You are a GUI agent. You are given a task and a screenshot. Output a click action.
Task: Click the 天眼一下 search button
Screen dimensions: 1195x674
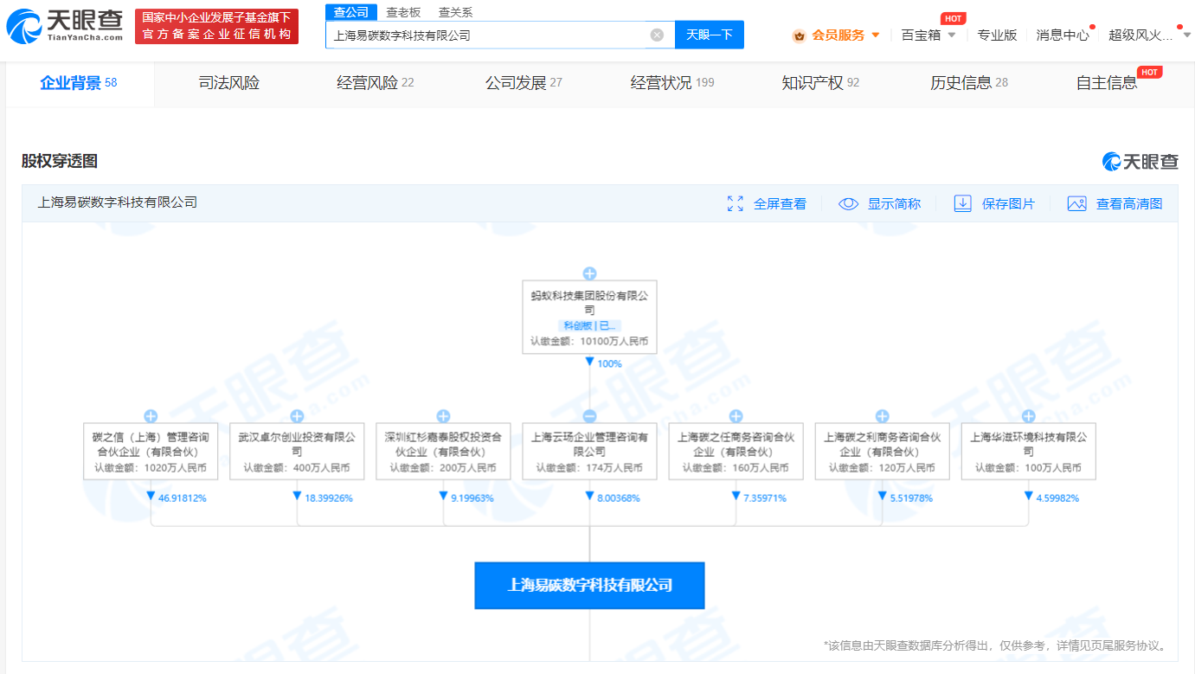pos(709,35)
